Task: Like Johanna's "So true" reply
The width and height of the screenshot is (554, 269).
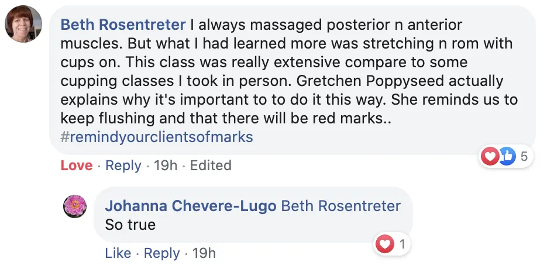Action: 118,253
